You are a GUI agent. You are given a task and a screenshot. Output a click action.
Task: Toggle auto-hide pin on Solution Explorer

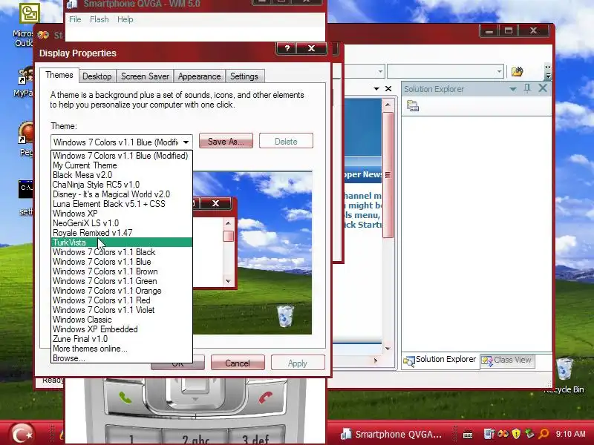point(527,88)
